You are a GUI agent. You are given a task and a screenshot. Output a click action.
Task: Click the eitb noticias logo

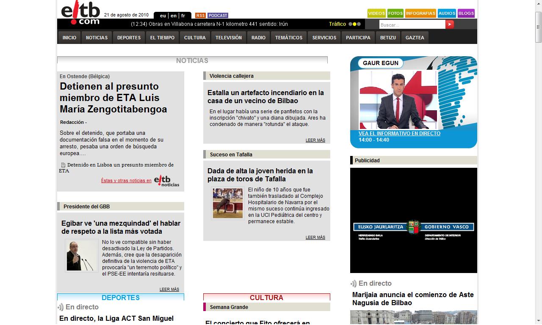[x=166, y=180]
